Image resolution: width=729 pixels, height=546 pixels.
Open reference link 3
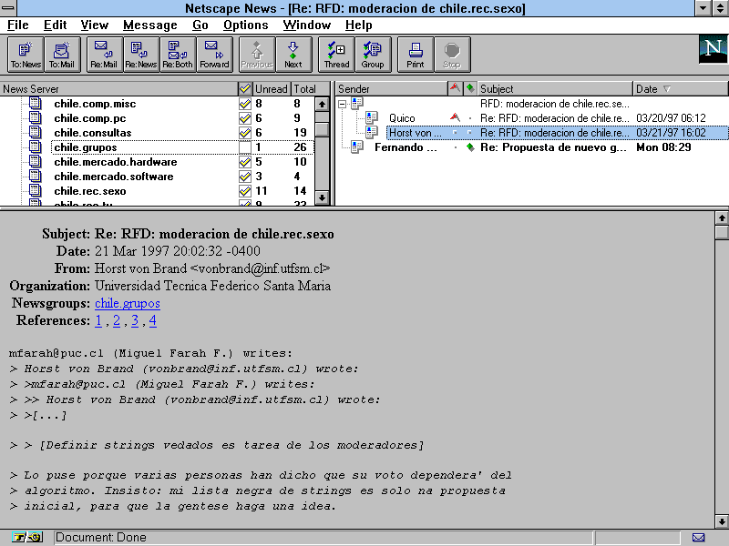pos(134,320)
